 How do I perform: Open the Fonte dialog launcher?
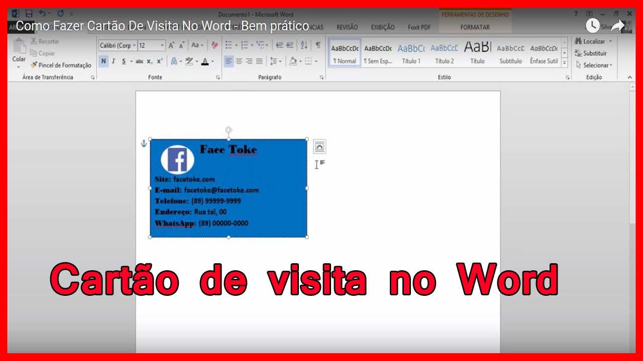click(218, 78)
